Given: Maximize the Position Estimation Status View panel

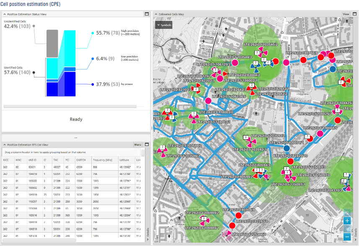Looking at the screenshot, I should point(147,14).
